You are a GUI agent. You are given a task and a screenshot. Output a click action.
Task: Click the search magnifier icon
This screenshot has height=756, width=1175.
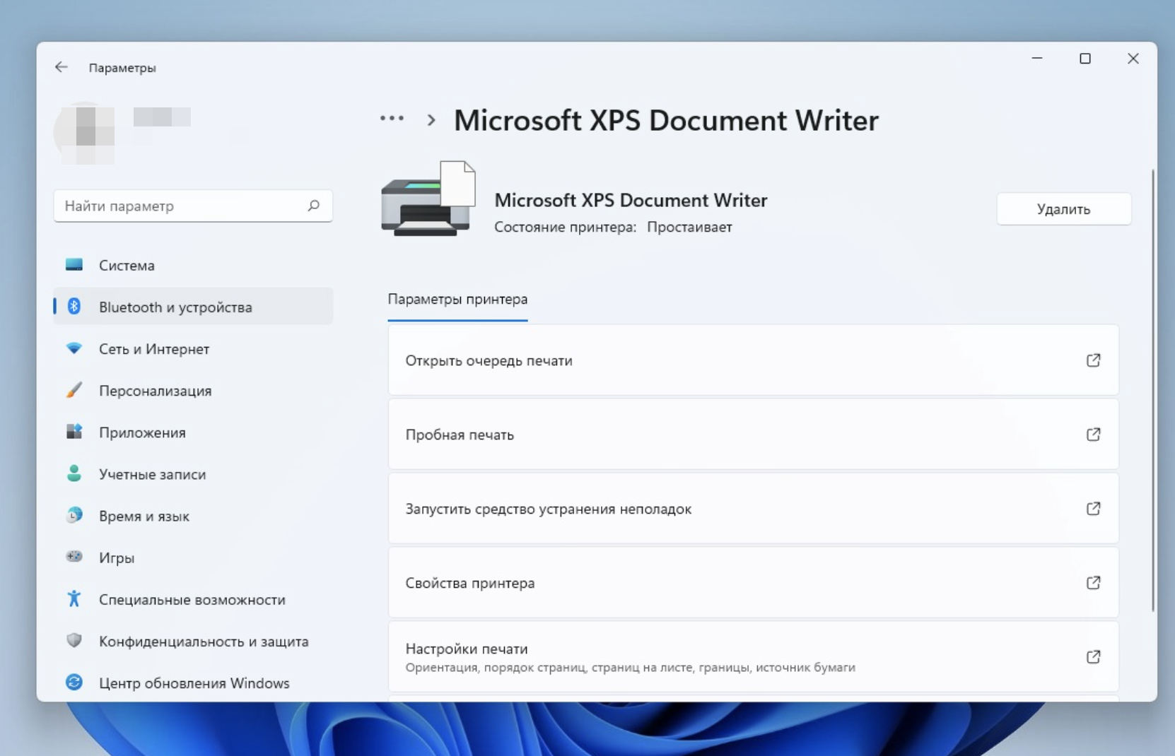pos(313,206)
